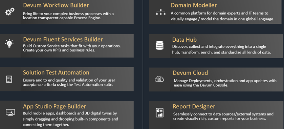Select the Domain Modeller heading
The height and width of the screenshot is (129, 284).
coord(194,5)
